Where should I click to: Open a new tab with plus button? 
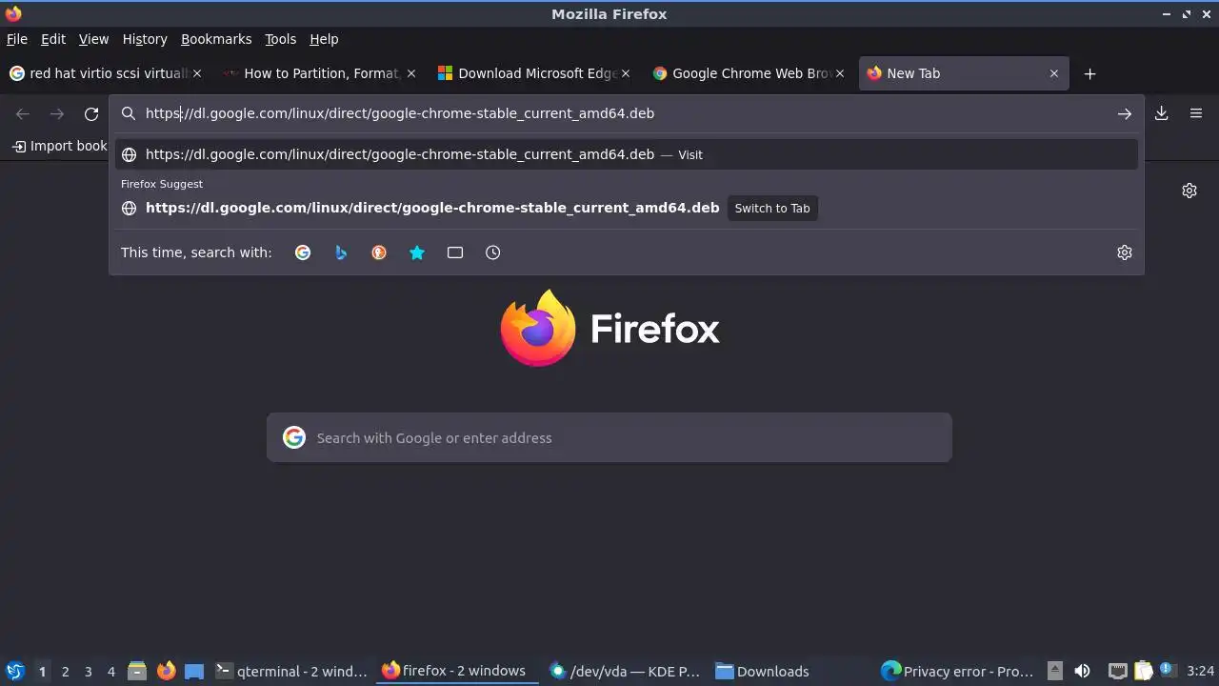[x=1090, y=73]
